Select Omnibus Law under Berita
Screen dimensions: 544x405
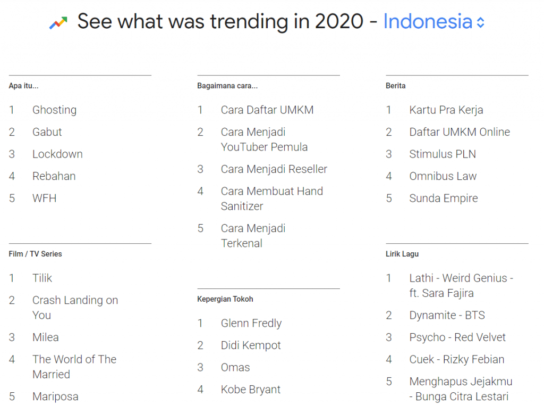(x=443, y=176)
